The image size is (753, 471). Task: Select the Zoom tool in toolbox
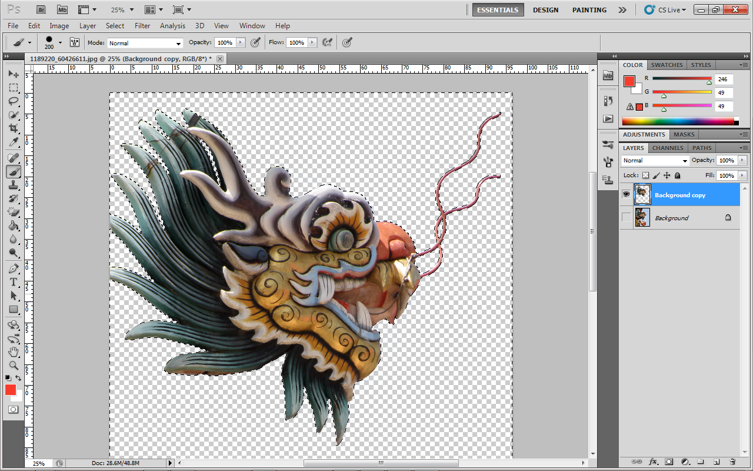point(14,365)
